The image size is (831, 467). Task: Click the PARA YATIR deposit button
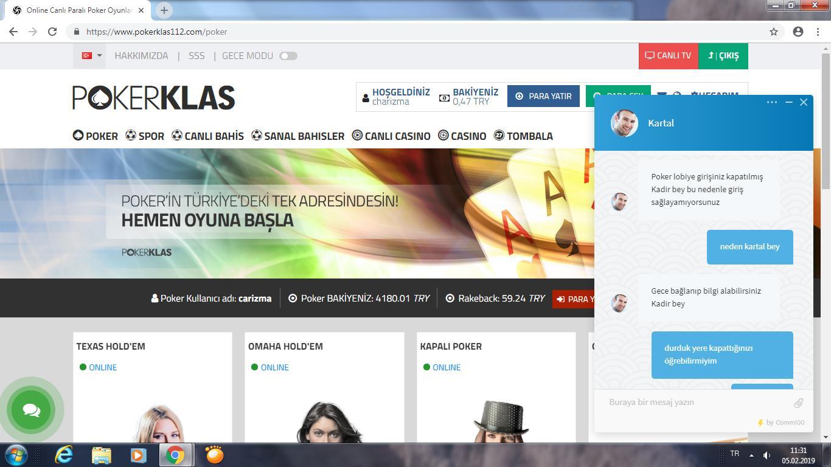(x=543, y=96)
